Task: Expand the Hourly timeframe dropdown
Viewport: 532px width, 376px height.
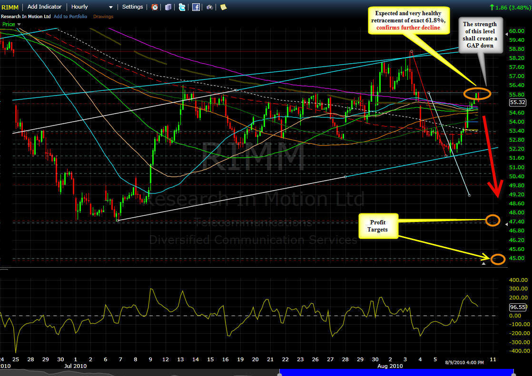Action: 110,8
